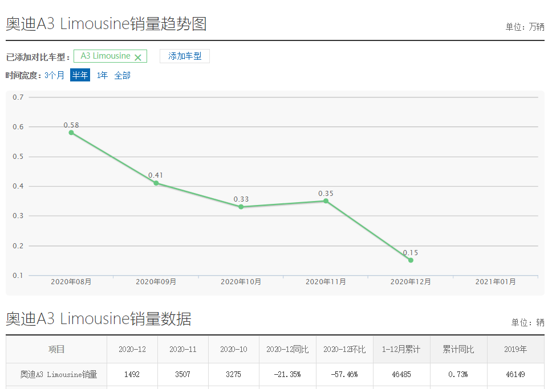Click the 2020年08月 axis label

tap(71, 282)
